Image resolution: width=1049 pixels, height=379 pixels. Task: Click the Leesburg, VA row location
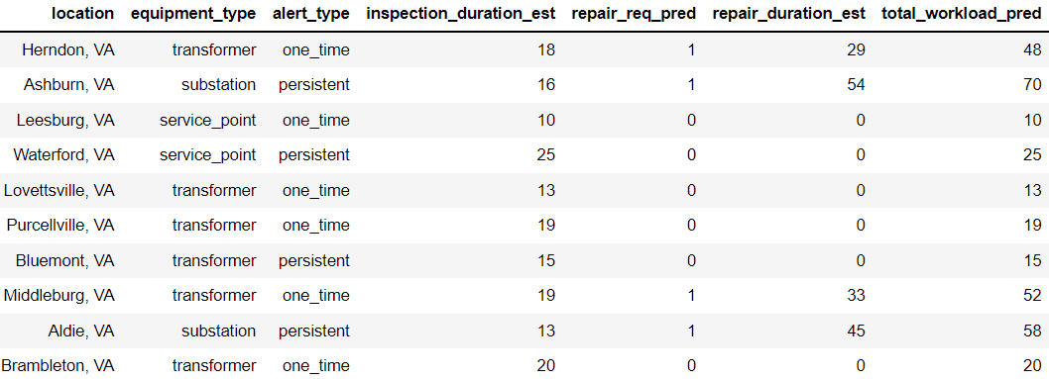(66, 120)
